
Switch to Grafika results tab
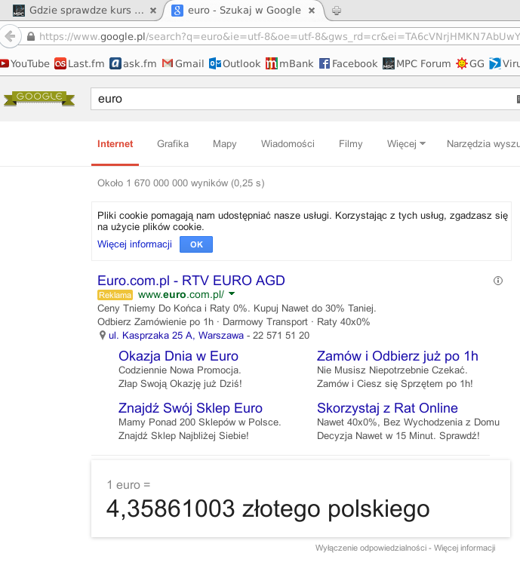(173, 144)
